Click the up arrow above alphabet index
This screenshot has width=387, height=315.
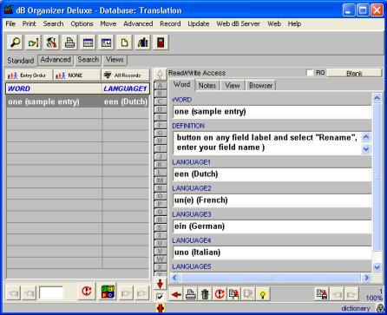tap(160, 75)
